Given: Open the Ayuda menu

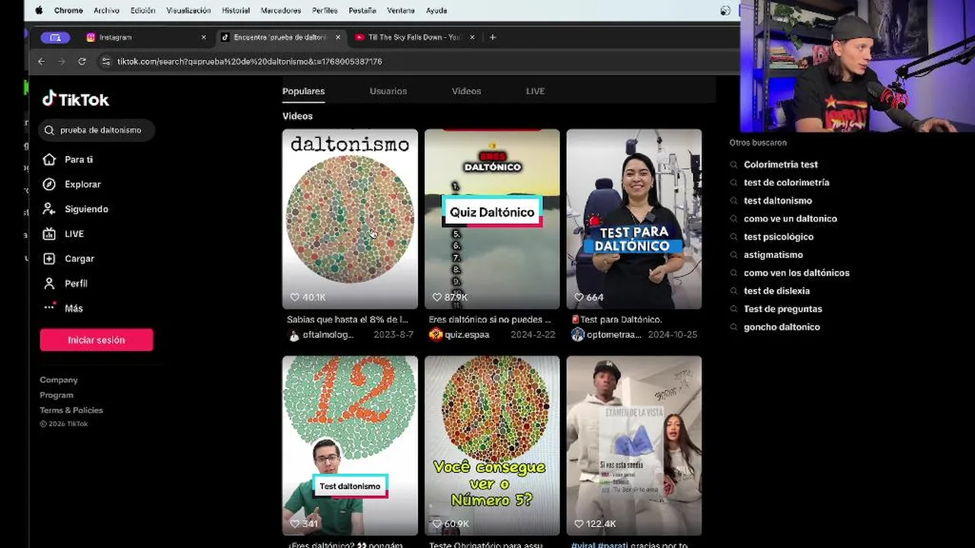Looking at the screenshot, I should pos(436,11).
